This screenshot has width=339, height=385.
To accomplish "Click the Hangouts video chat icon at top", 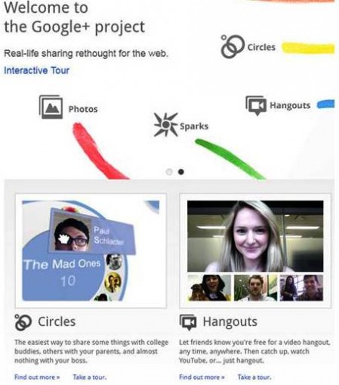I will point(256,106).
